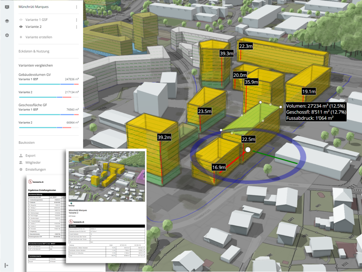Open the Münchrüti Marques project options menu

[x=77, y=7]
